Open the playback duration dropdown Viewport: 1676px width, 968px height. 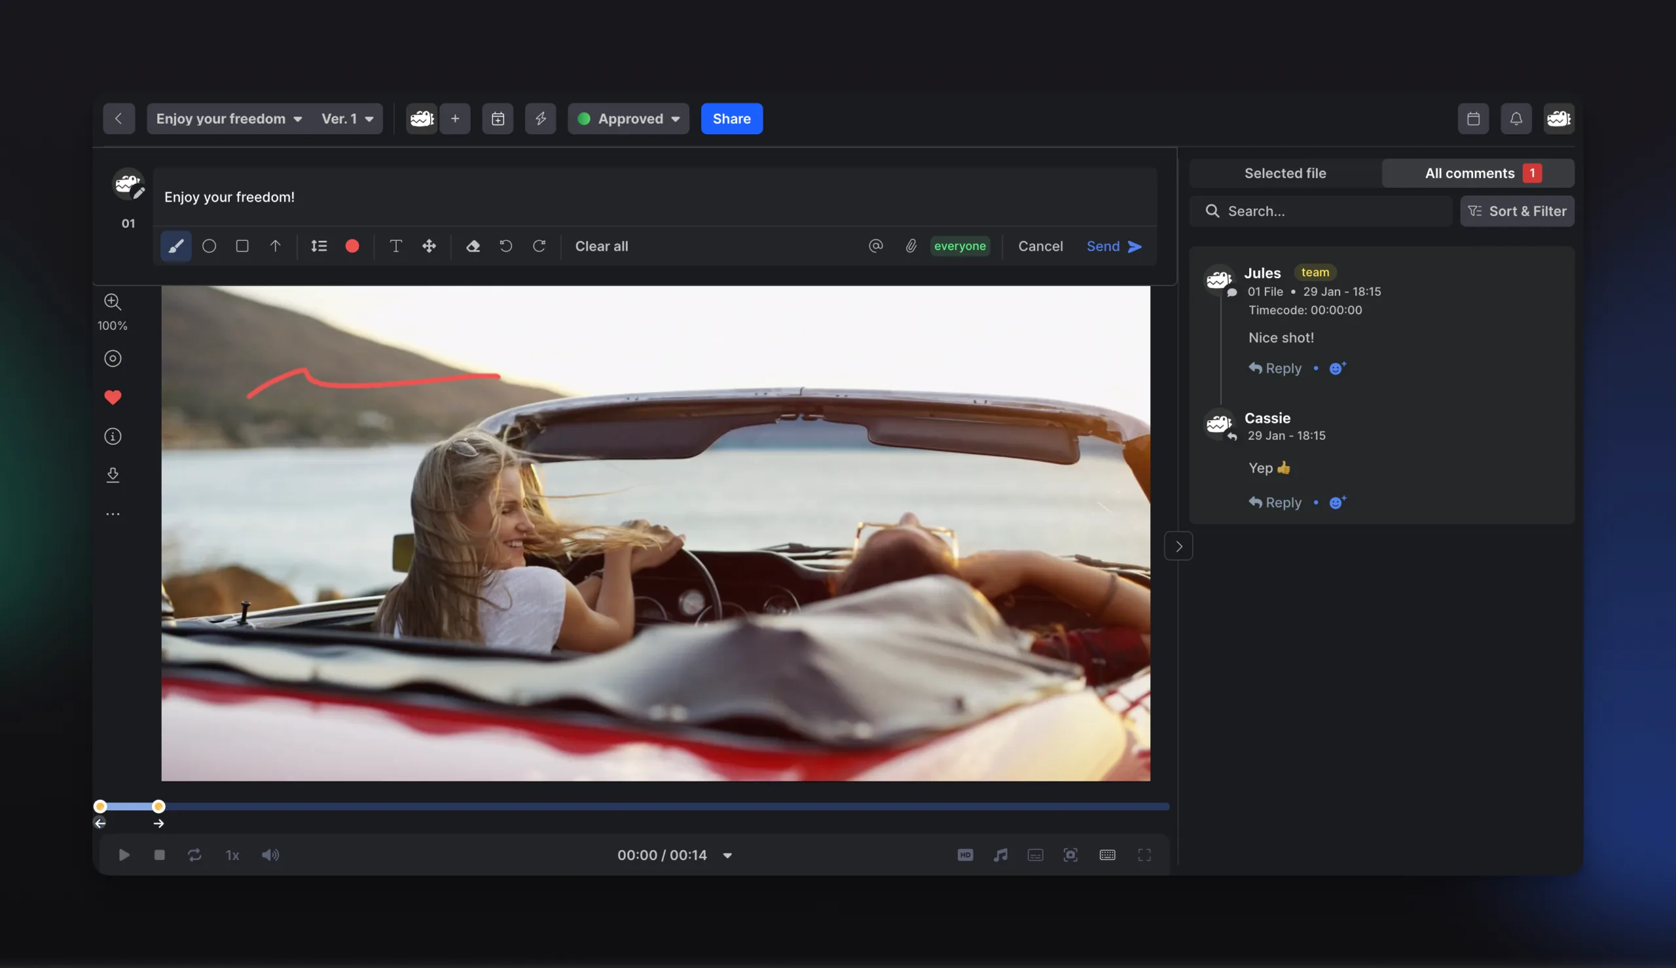point(727,855)
